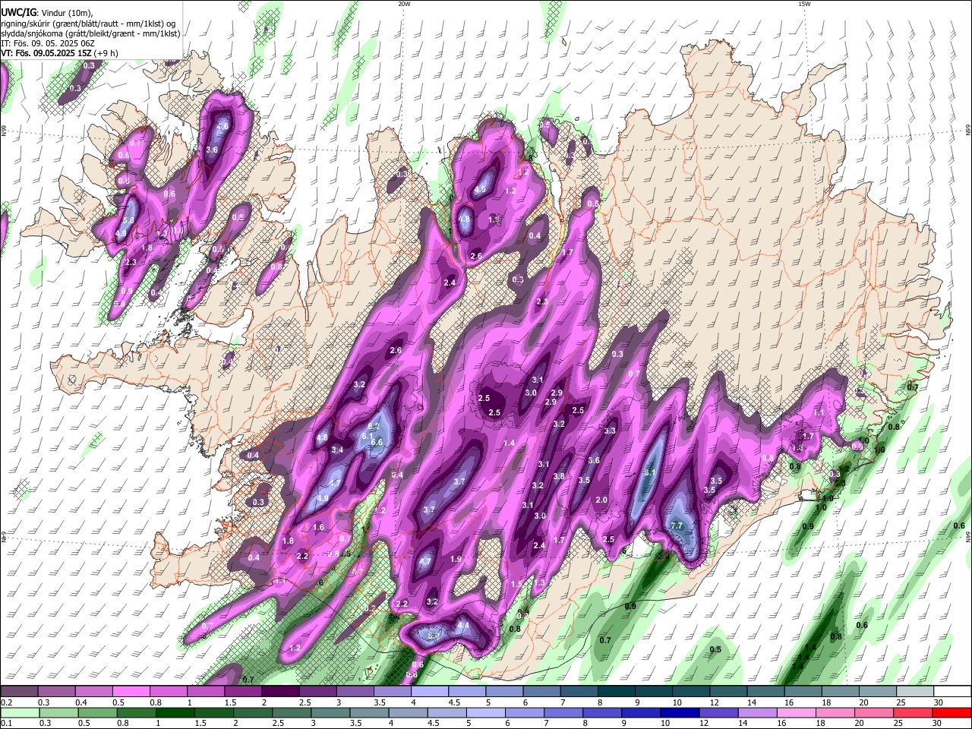Viewport: 972px width, 729px height.
Task: Click the palest green rain swatch between 0.1 and 0.3
Action: click(x=19, y=712)
